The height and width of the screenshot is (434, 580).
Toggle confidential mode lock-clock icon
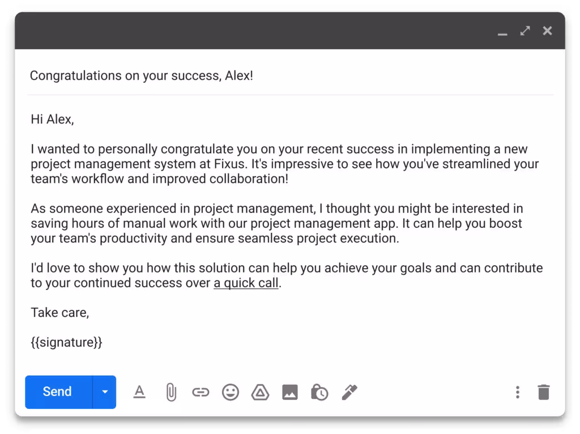(319, 392)
